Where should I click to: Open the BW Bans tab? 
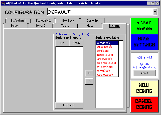[68, 21]
